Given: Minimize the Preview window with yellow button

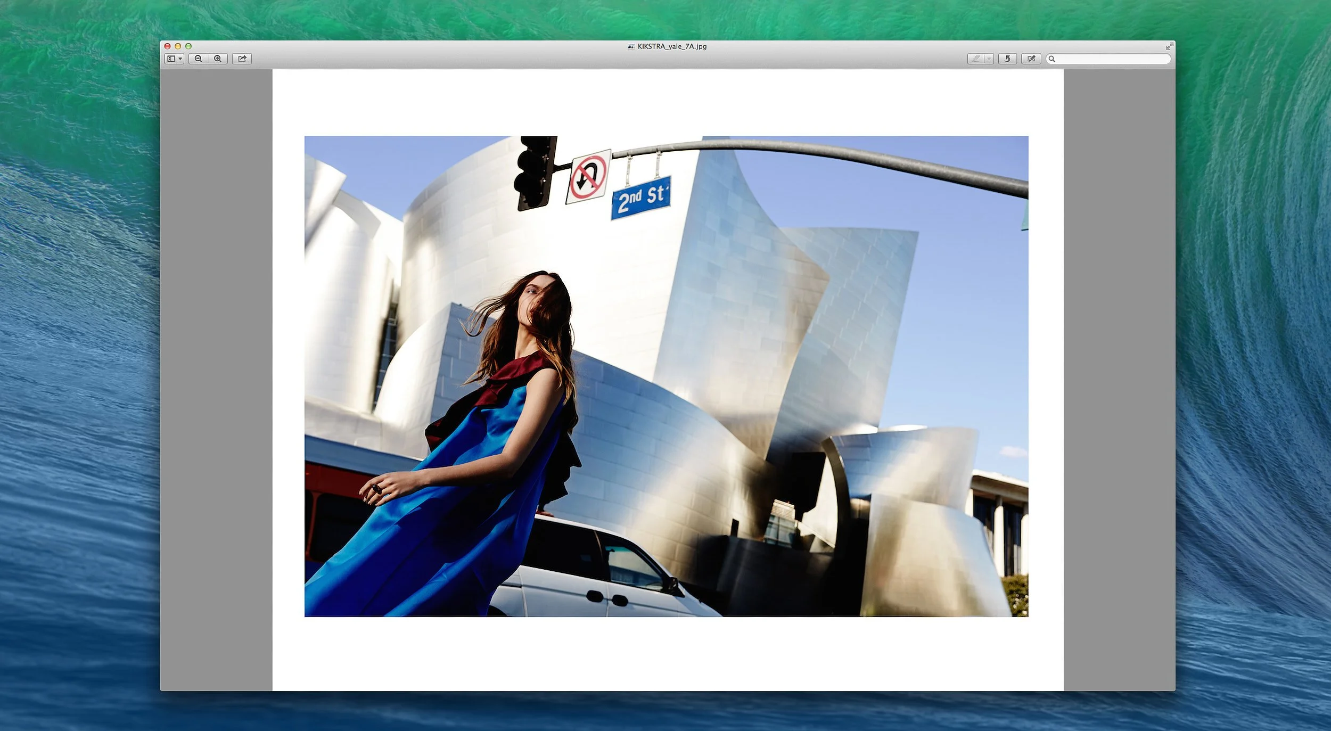Looking at the screenshot, I should (178, 46).
